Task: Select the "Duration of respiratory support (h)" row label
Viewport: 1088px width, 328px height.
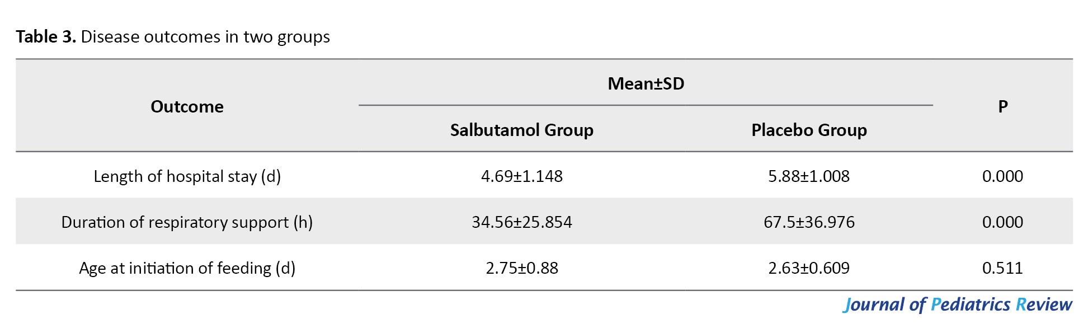Action: tap(187, 222)
